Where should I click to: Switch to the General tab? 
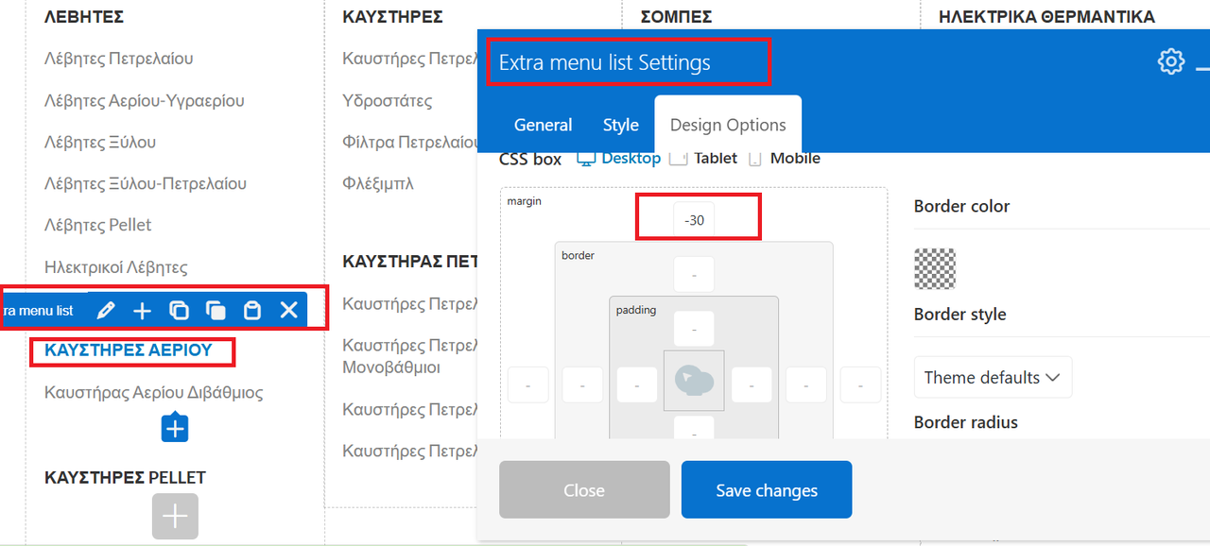pos(543,125)
